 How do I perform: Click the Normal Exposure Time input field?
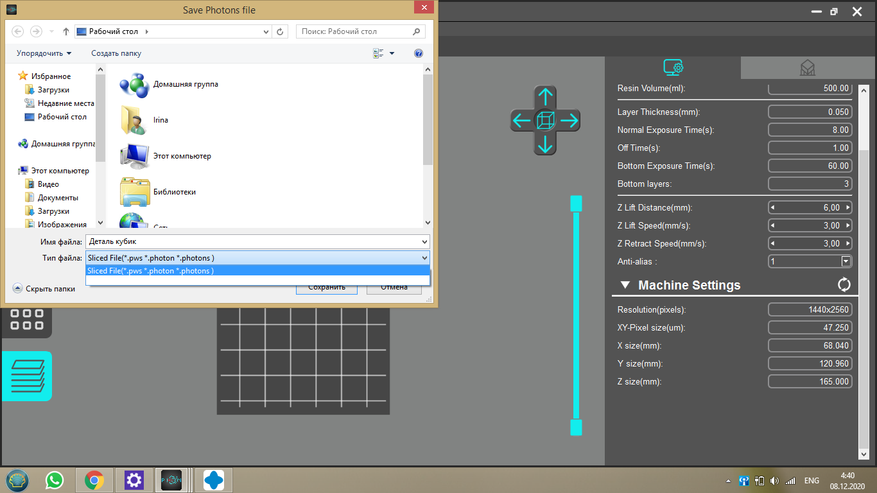point(810,130)
